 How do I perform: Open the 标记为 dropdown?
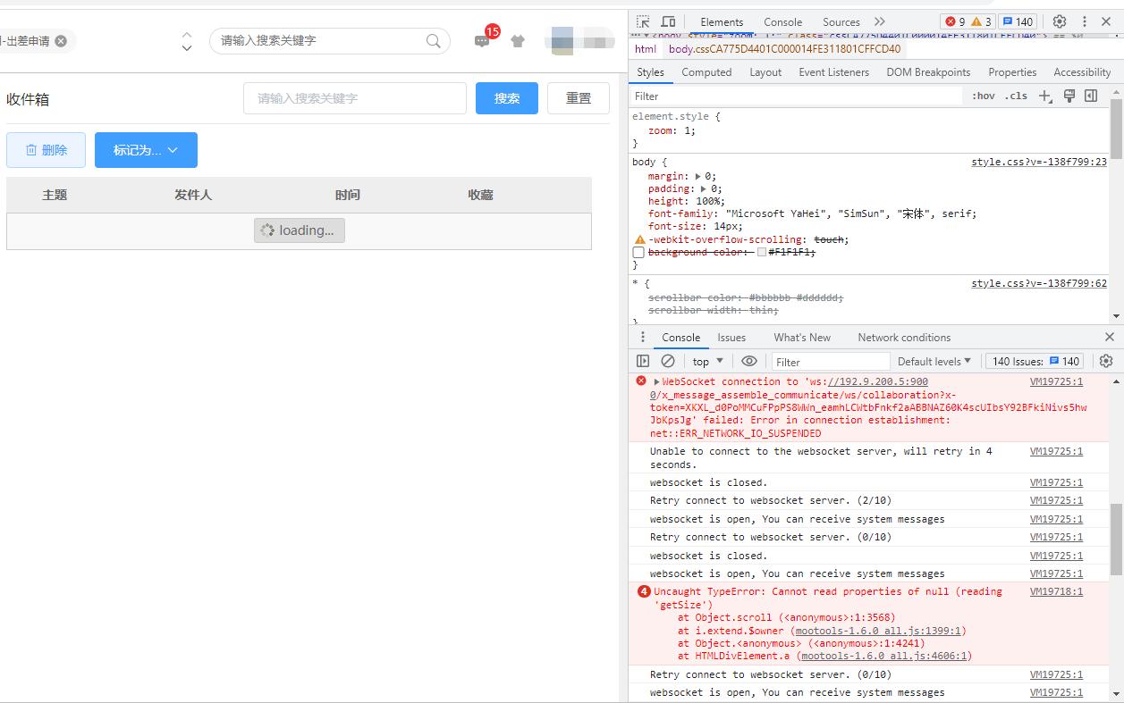tap(146, 150)
